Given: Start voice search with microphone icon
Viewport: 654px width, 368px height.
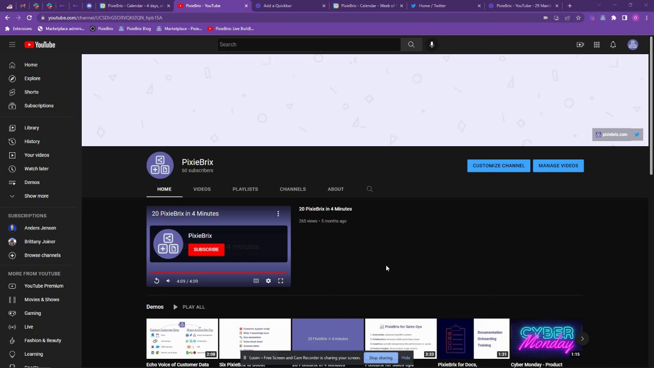Looking at the screenshot, I should click(x=432, y=44).
